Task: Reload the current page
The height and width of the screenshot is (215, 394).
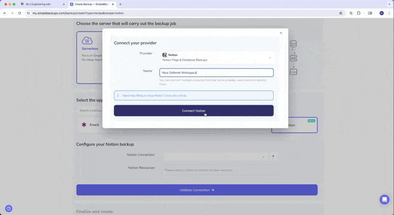Action: [19, 13]
